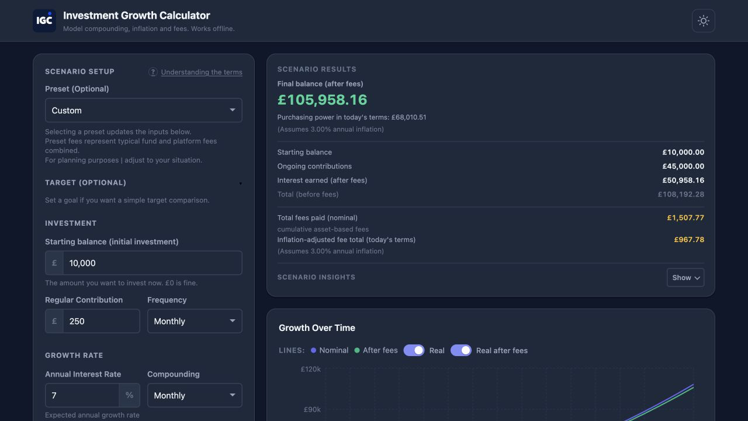Click the Total before fees value £108,192.28

(681, 194)
